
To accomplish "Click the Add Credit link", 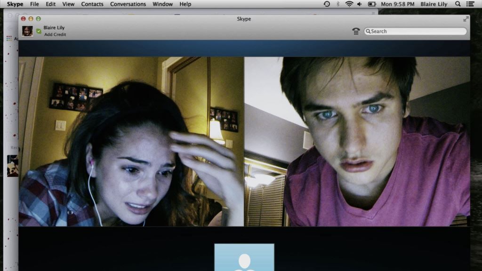I will point(55,35).
